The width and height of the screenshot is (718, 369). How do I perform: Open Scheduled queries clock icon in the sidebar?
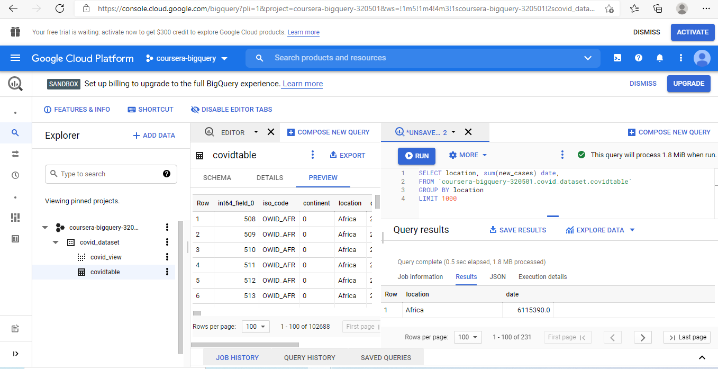click(x=15, y=175)
